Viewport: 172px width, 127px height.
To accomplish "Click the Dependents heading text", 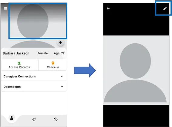I will [x=12, y=87].
